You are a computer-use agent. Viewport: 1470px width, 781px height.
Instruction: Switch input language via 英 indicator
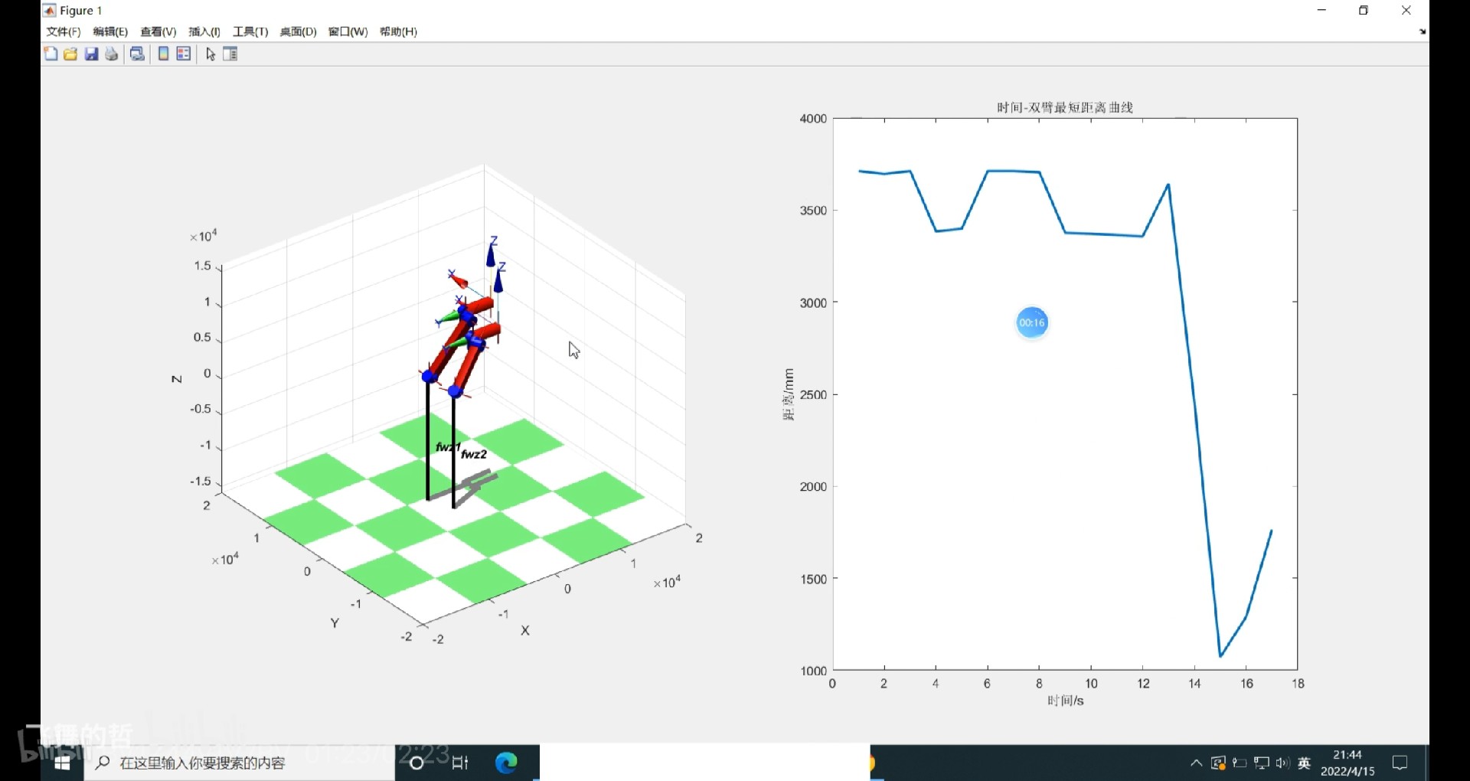click(1305, 763)
